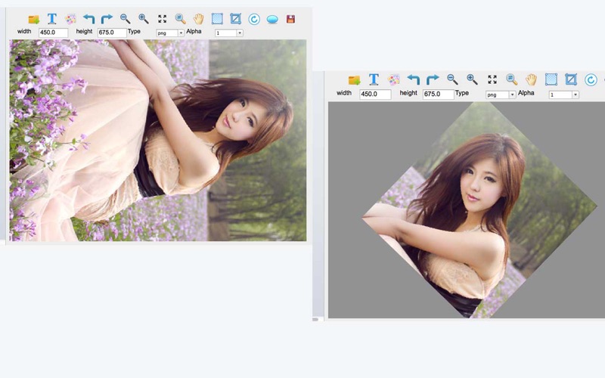Click the horizontal scrollbar thumb below right window
This screenshot has height=378, width=605.
tap(315, 319)
